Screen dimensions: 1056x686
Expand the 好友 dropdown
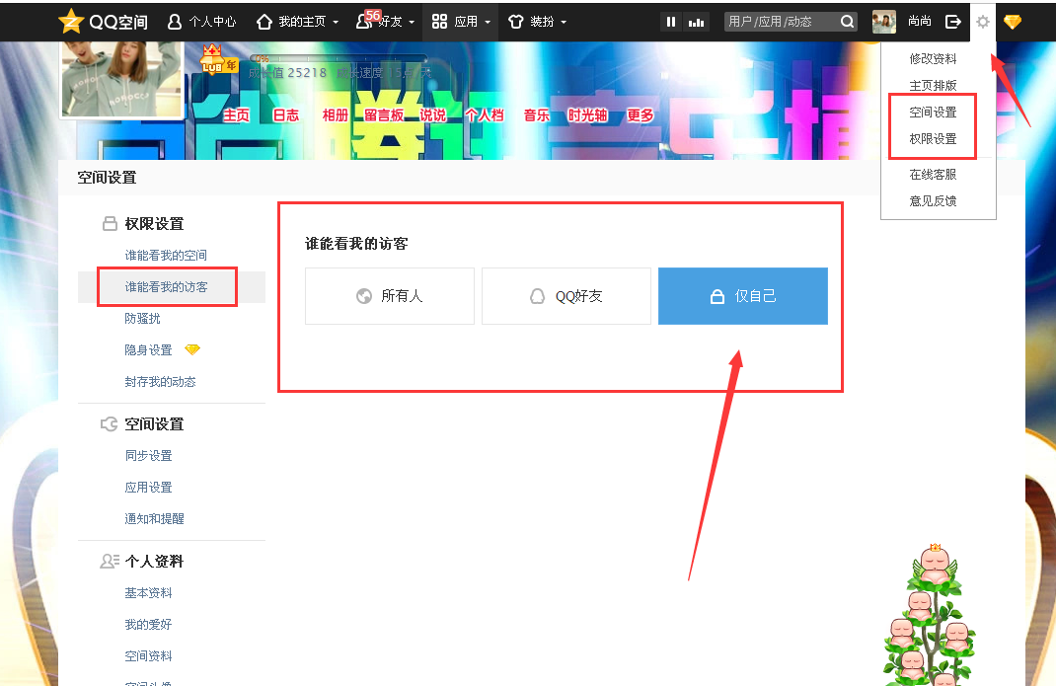click(x=393, y=21)
